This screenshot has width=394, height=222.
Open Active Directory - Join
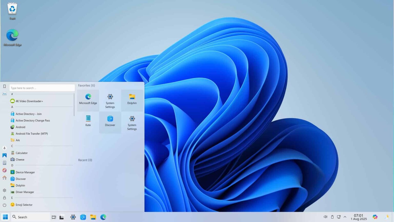29,114
